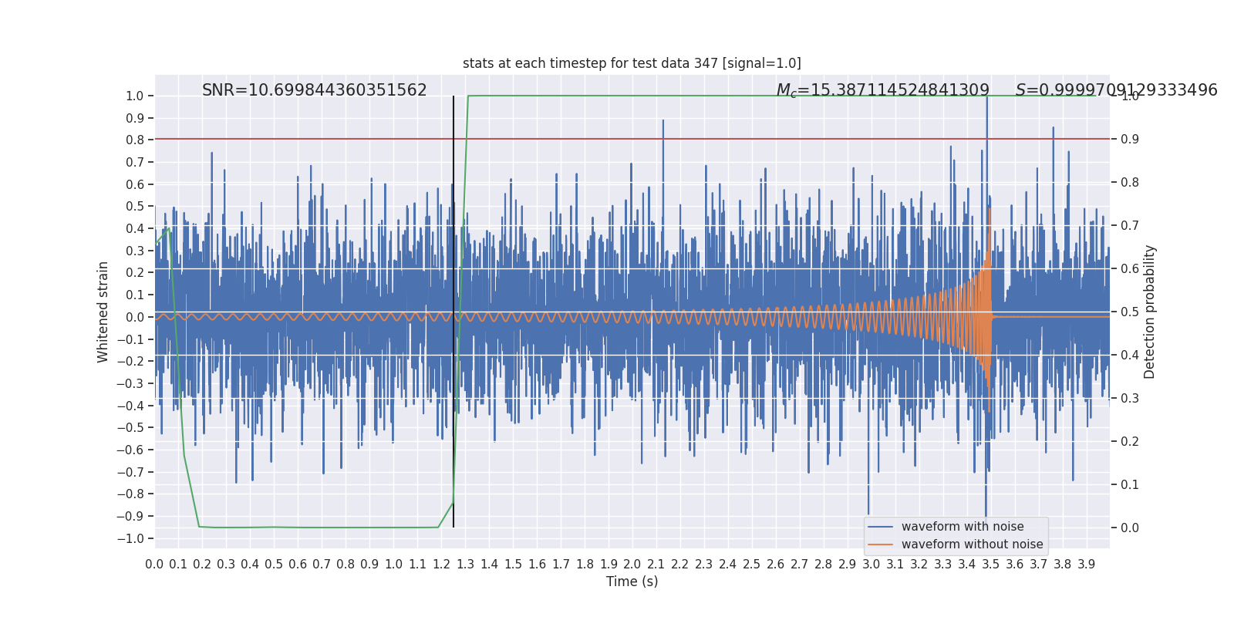Click the S=0.9999 score annotation
The width and height of the screenshot is (1234, 617).
1116,90
